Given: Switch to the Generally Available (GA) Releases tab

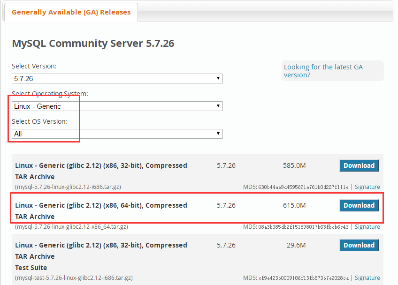Looking at the screenshot, I should point(70,12).
